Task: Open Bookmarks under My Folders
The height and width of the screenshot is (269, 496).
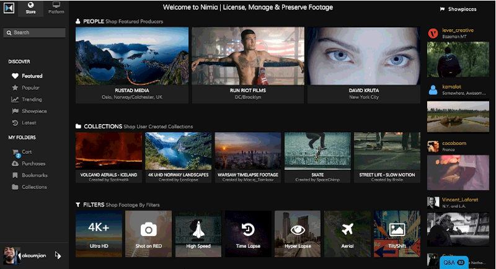Action: (35, 175)
